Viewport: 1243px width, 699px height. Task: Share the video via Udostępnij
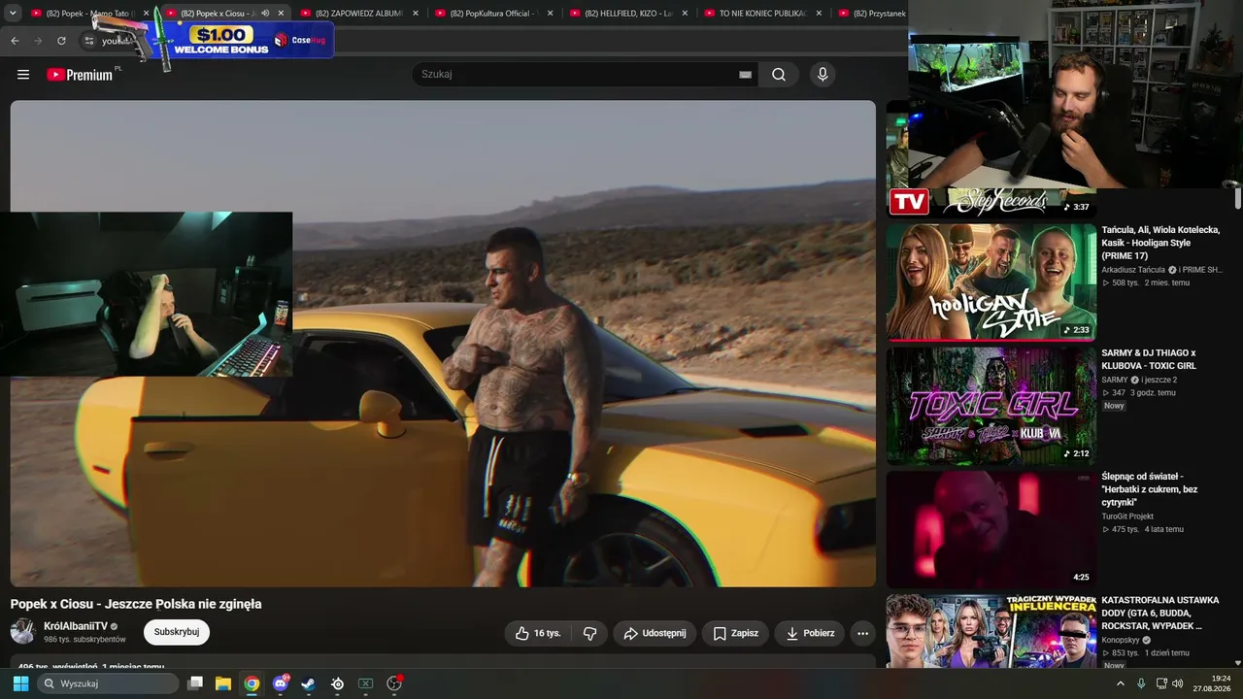[x=655, y=633]
